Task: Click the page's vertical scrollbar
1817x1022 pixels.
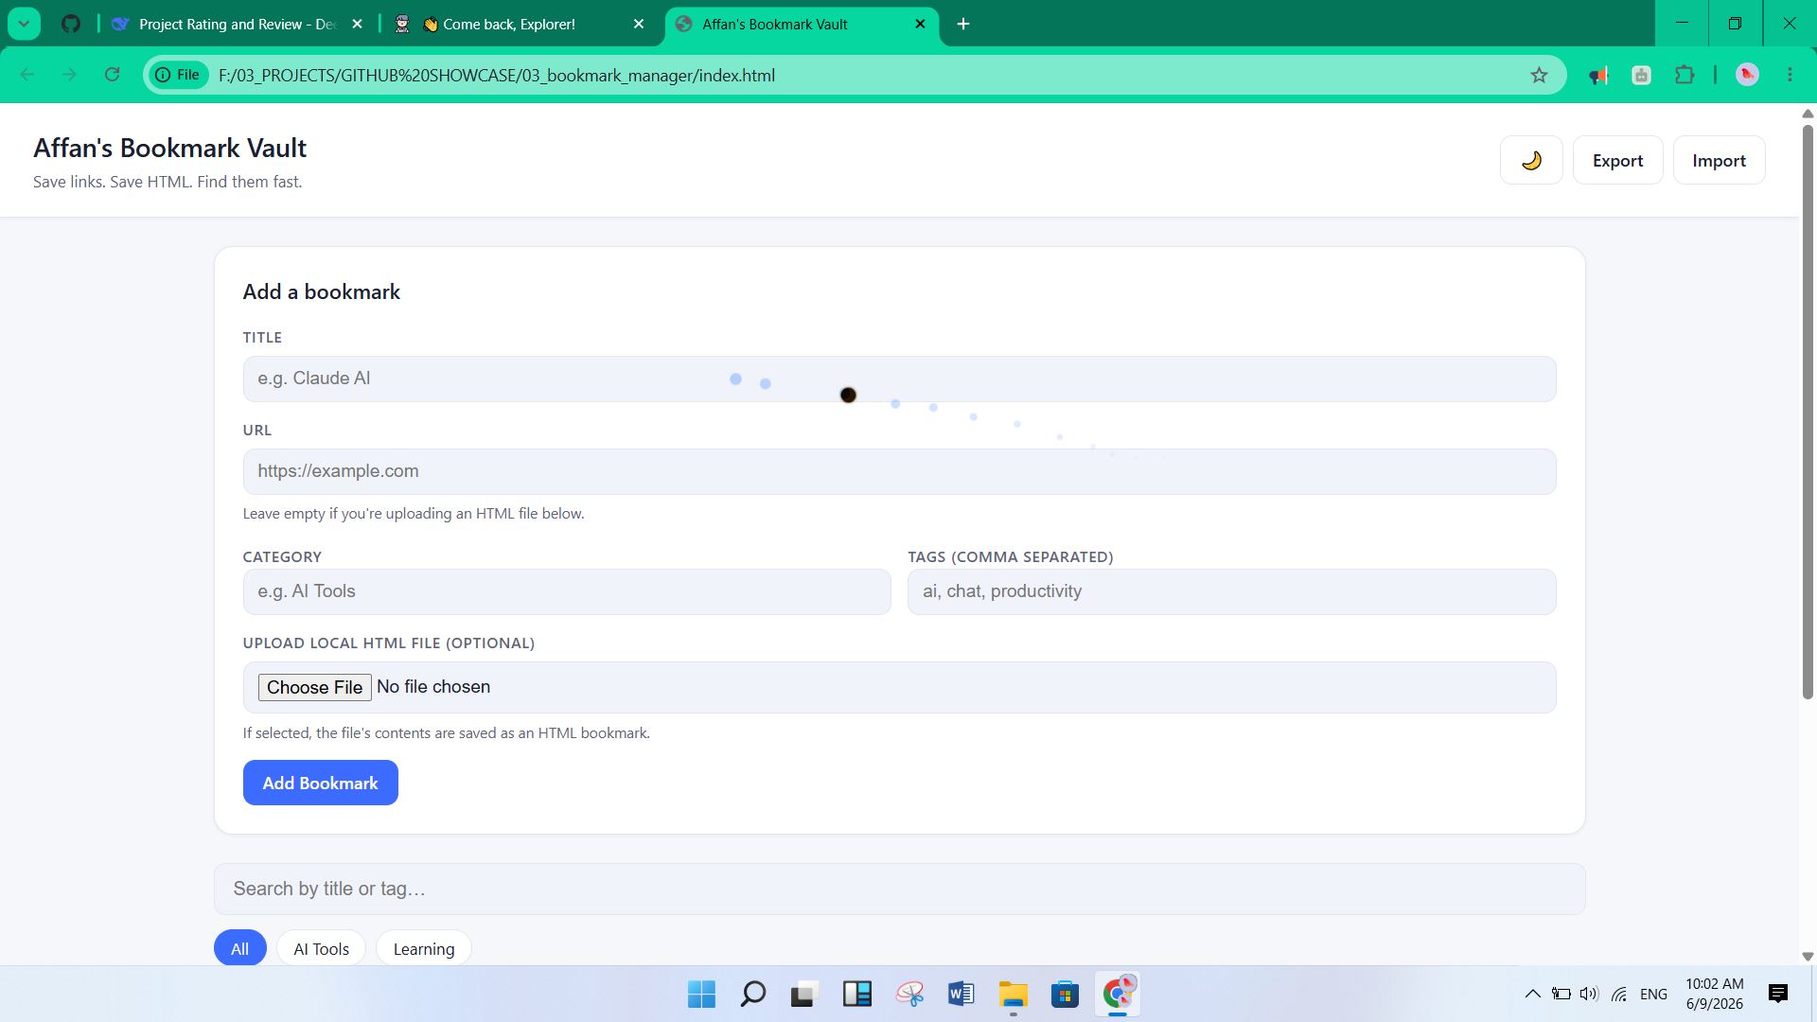Action: tap(1808, 413)
